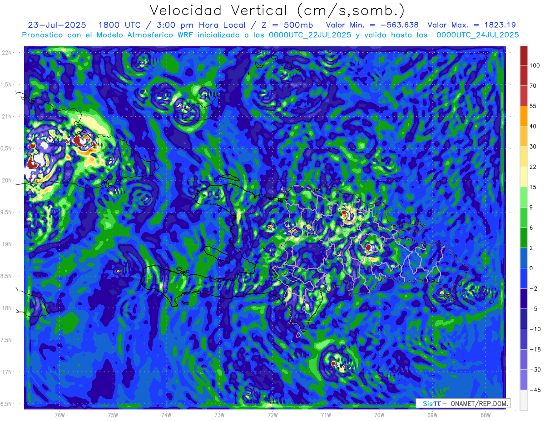545x421 pixels.
Task: Click the blue colorbar segment between 0 and 2
Action: coord(524,258)
